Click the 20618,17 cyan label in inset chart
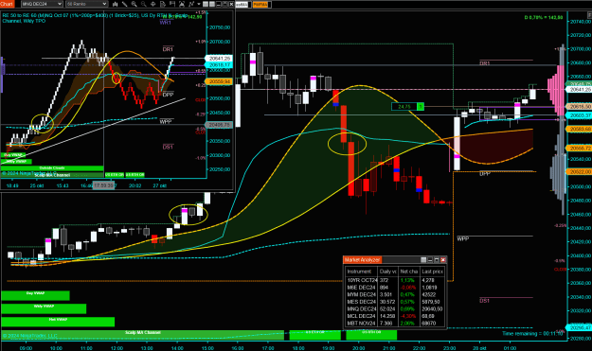Viewport: 592px width, 351px height. [x=219, y=65]
